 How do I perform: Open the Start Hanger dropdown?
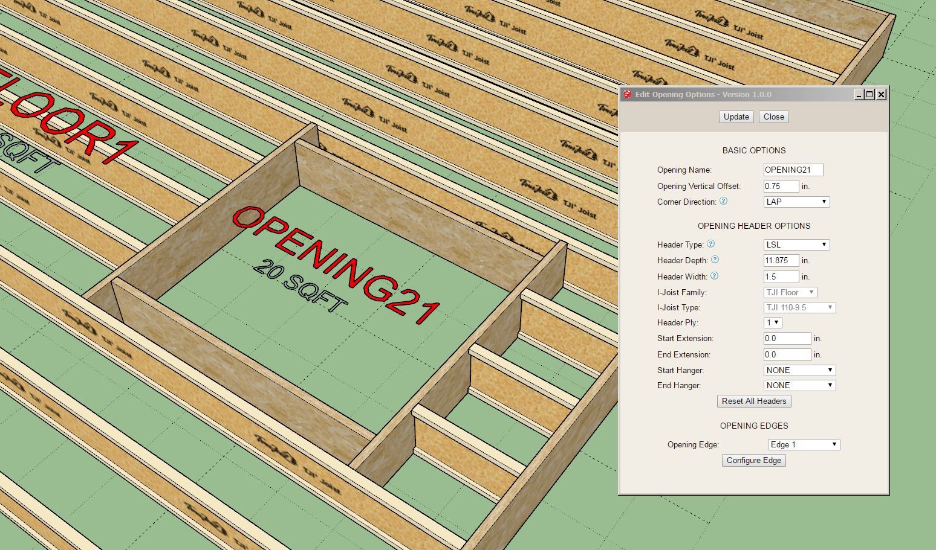pos(799,370)
